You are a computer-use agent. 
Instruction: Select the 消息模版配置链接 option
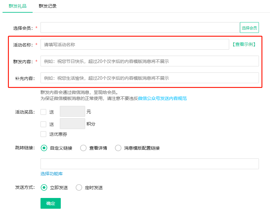[x=118, y=148]
